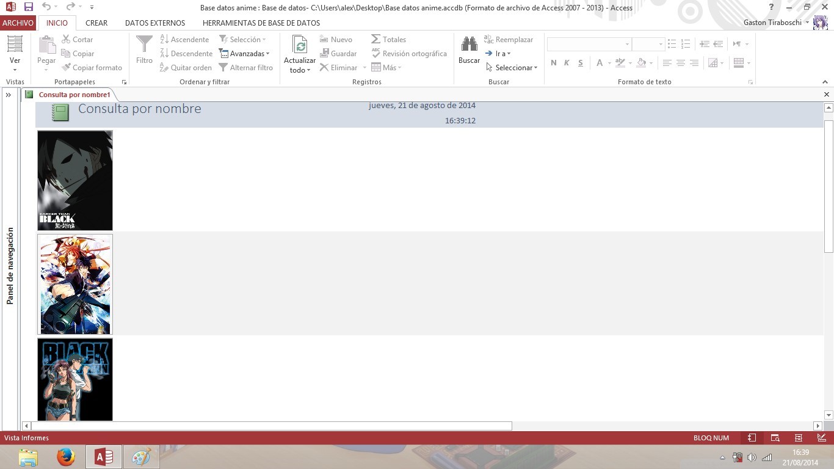Click the decrease indent icon
The height and width of the screenshot is (469, 834).
pyautogui.click(x=718, y=44)
